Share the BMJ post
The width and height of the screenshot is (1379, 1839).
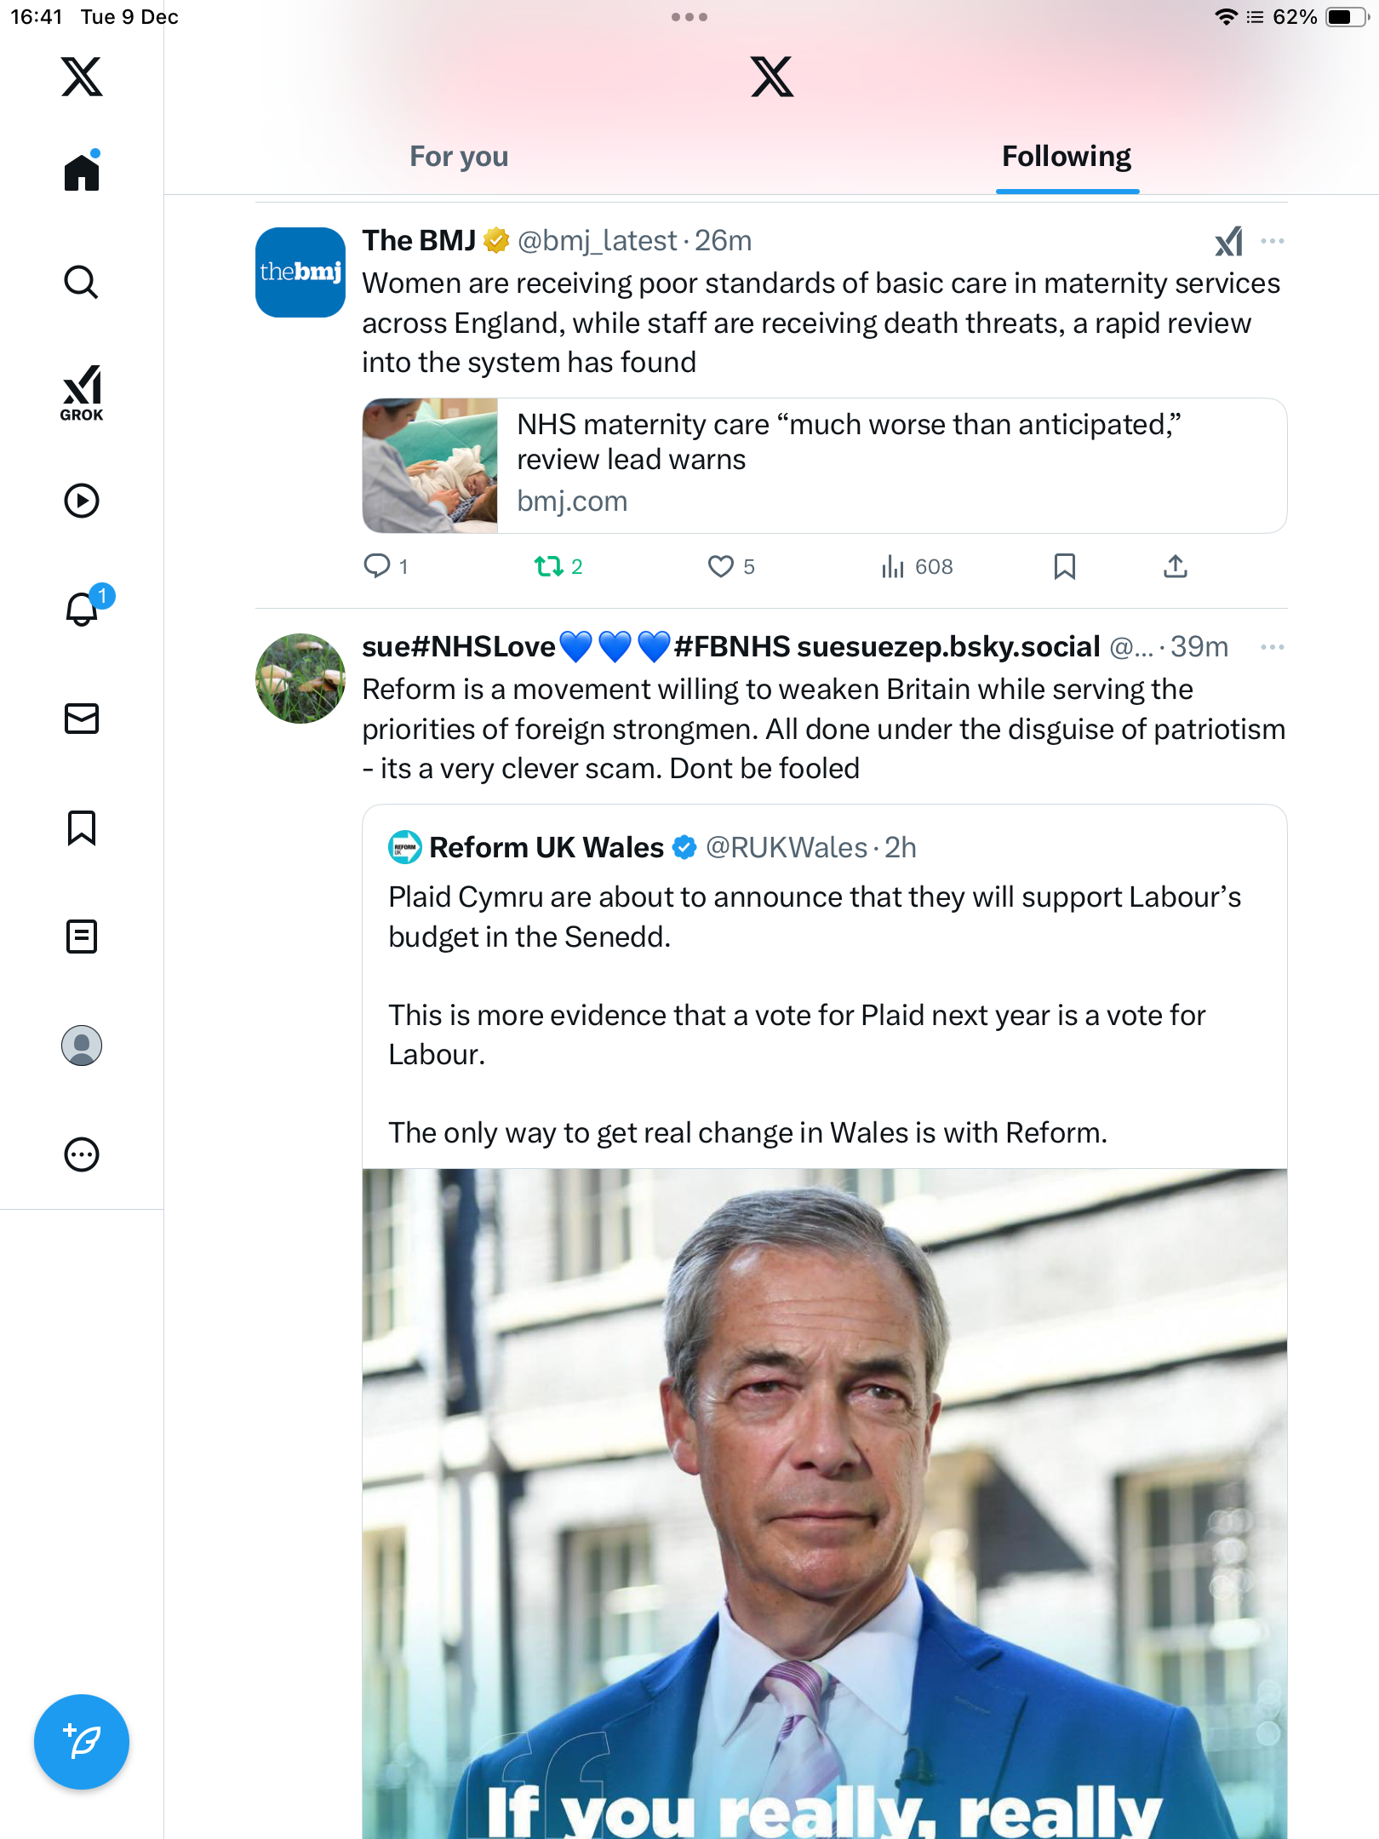1175,566
